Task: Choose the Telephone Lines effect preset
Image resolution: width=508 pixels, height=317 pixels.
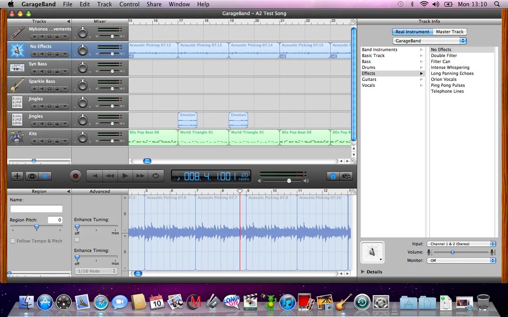Action: pos(447,91)
